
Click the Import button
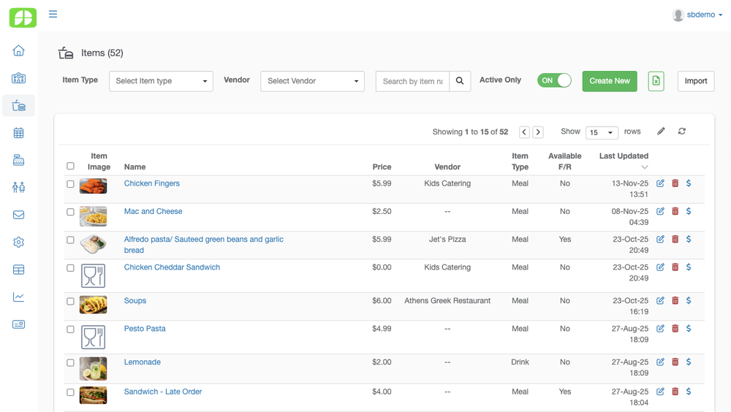pyautogui.click(x=696, y=81)
